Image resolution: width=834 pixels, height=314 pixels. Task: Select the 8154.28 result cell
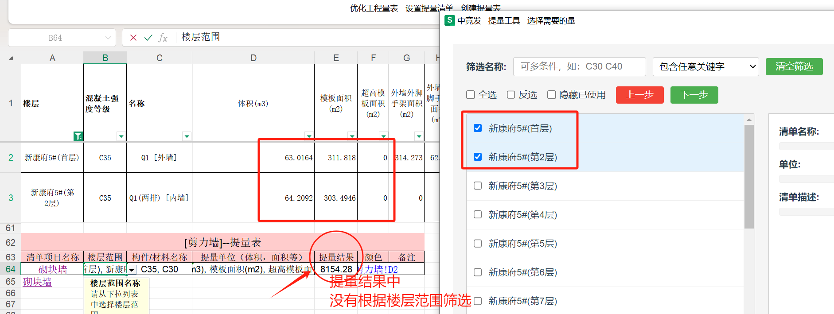click(336, 269)
